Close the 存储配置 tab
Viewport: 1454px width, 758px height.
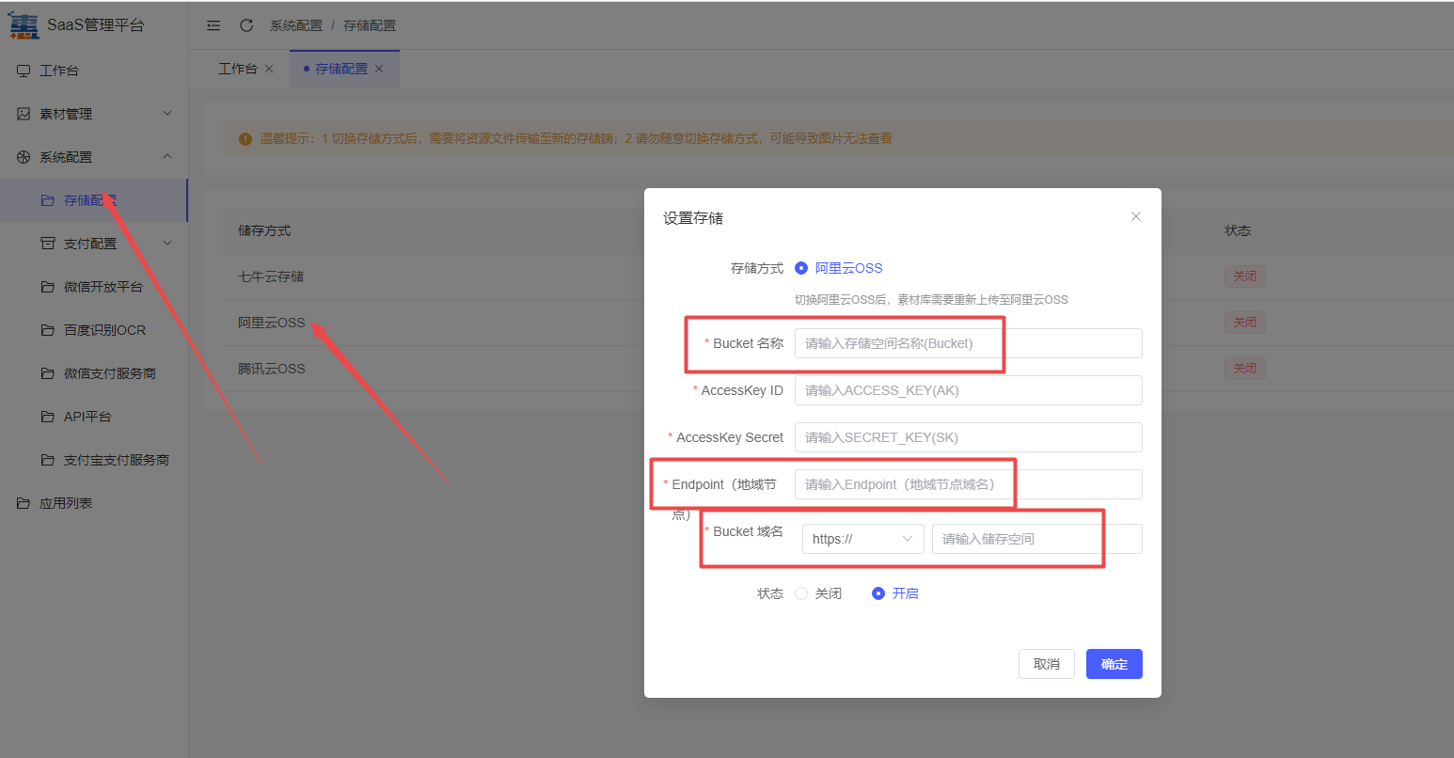click(379, 69)
